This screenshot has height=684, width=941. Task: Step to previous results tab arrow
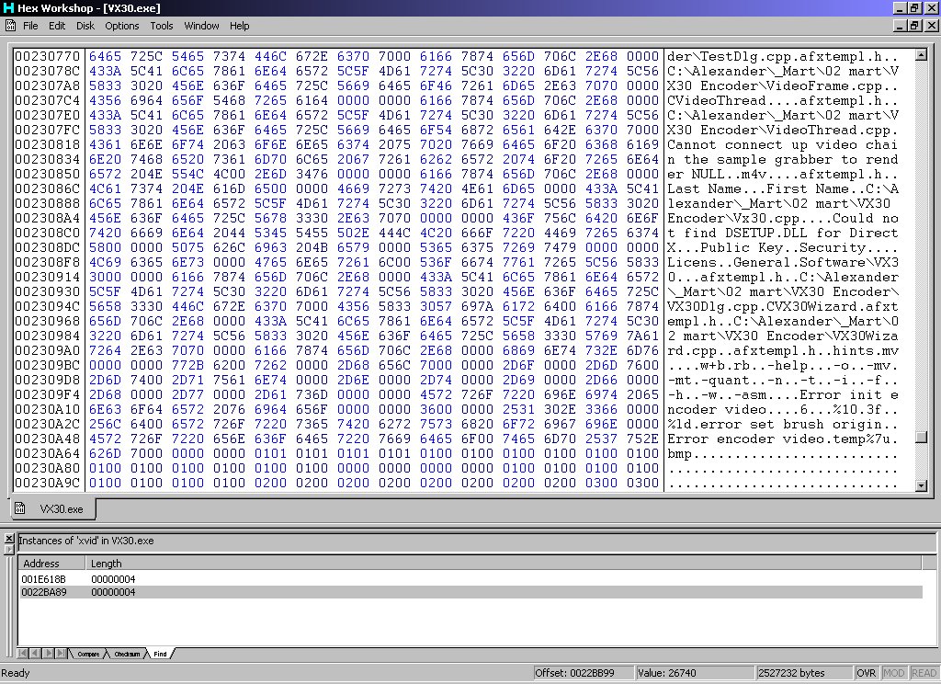coord(35,654)
